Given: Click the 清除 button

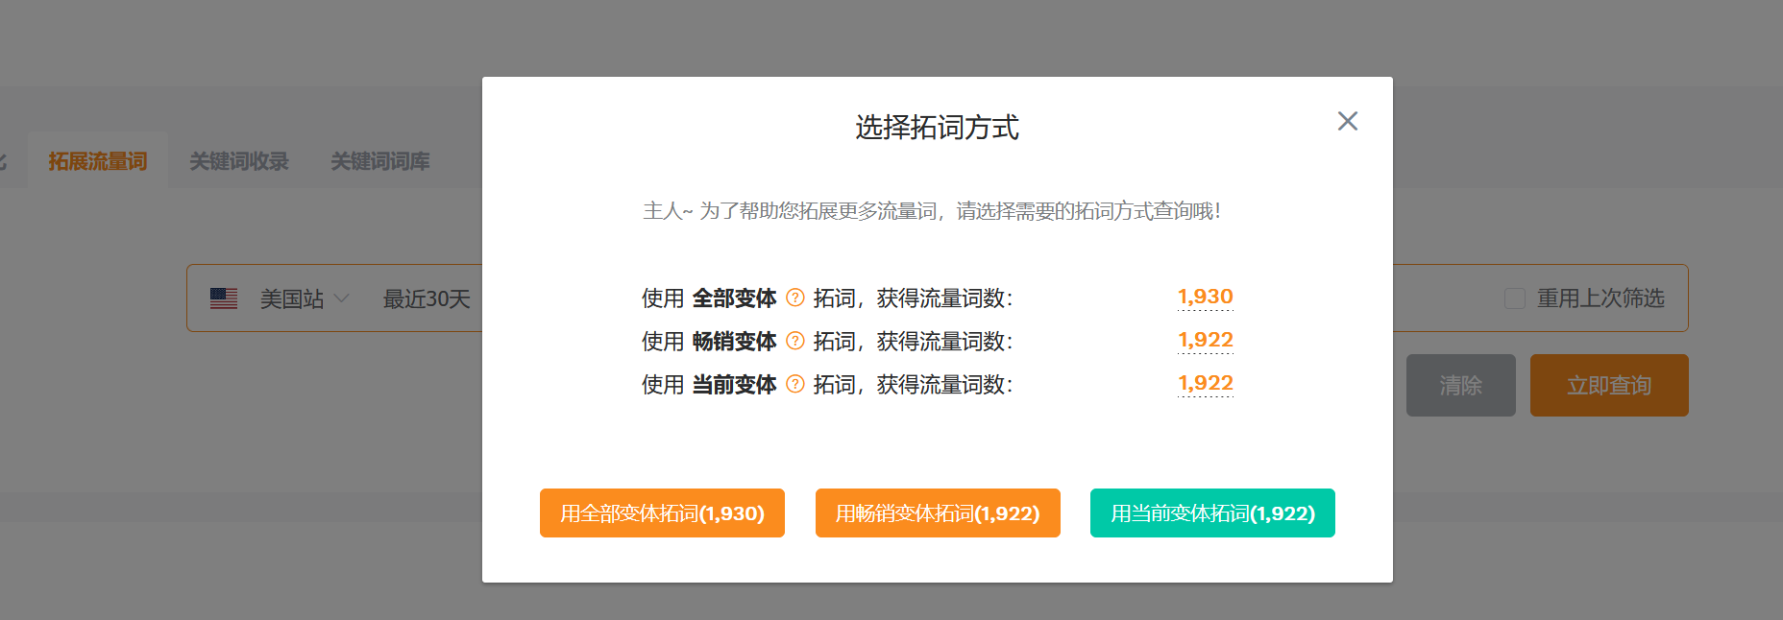Looking at the screenshot, I should 1461,385.
